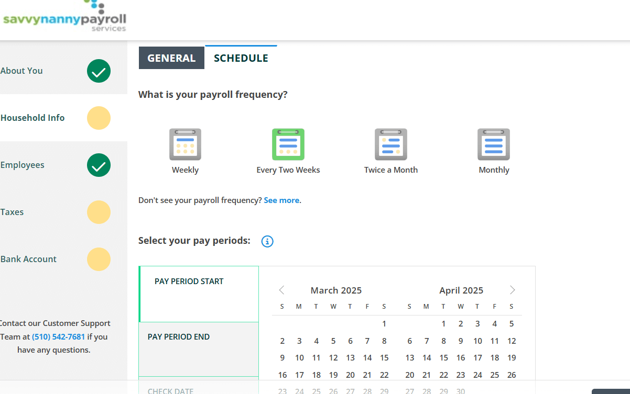Select the Monthly payroll calendar icon
The image size is (630, 394).
pyautogui.click(x=493, y=144)
